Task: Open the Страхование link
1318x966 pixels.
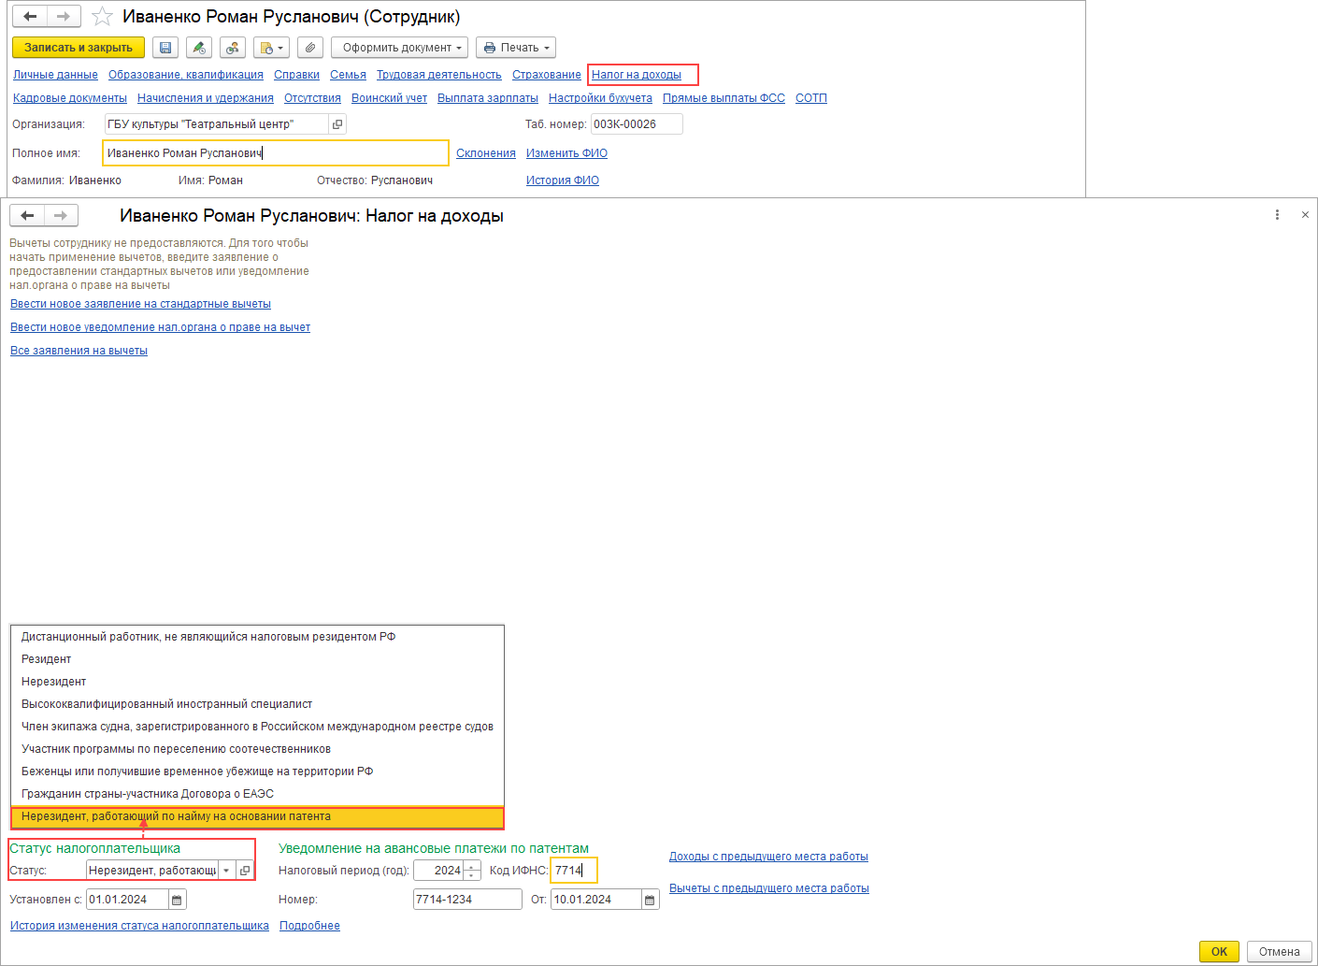Action: click(547, 75)
